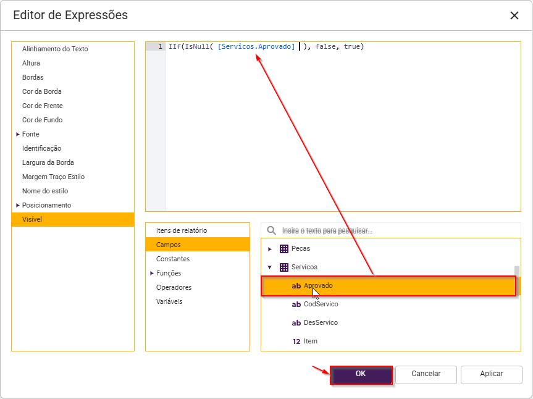Open the Operadores category
The height and width of the screenshot is (399, 533).
click(x=174, y=287)
